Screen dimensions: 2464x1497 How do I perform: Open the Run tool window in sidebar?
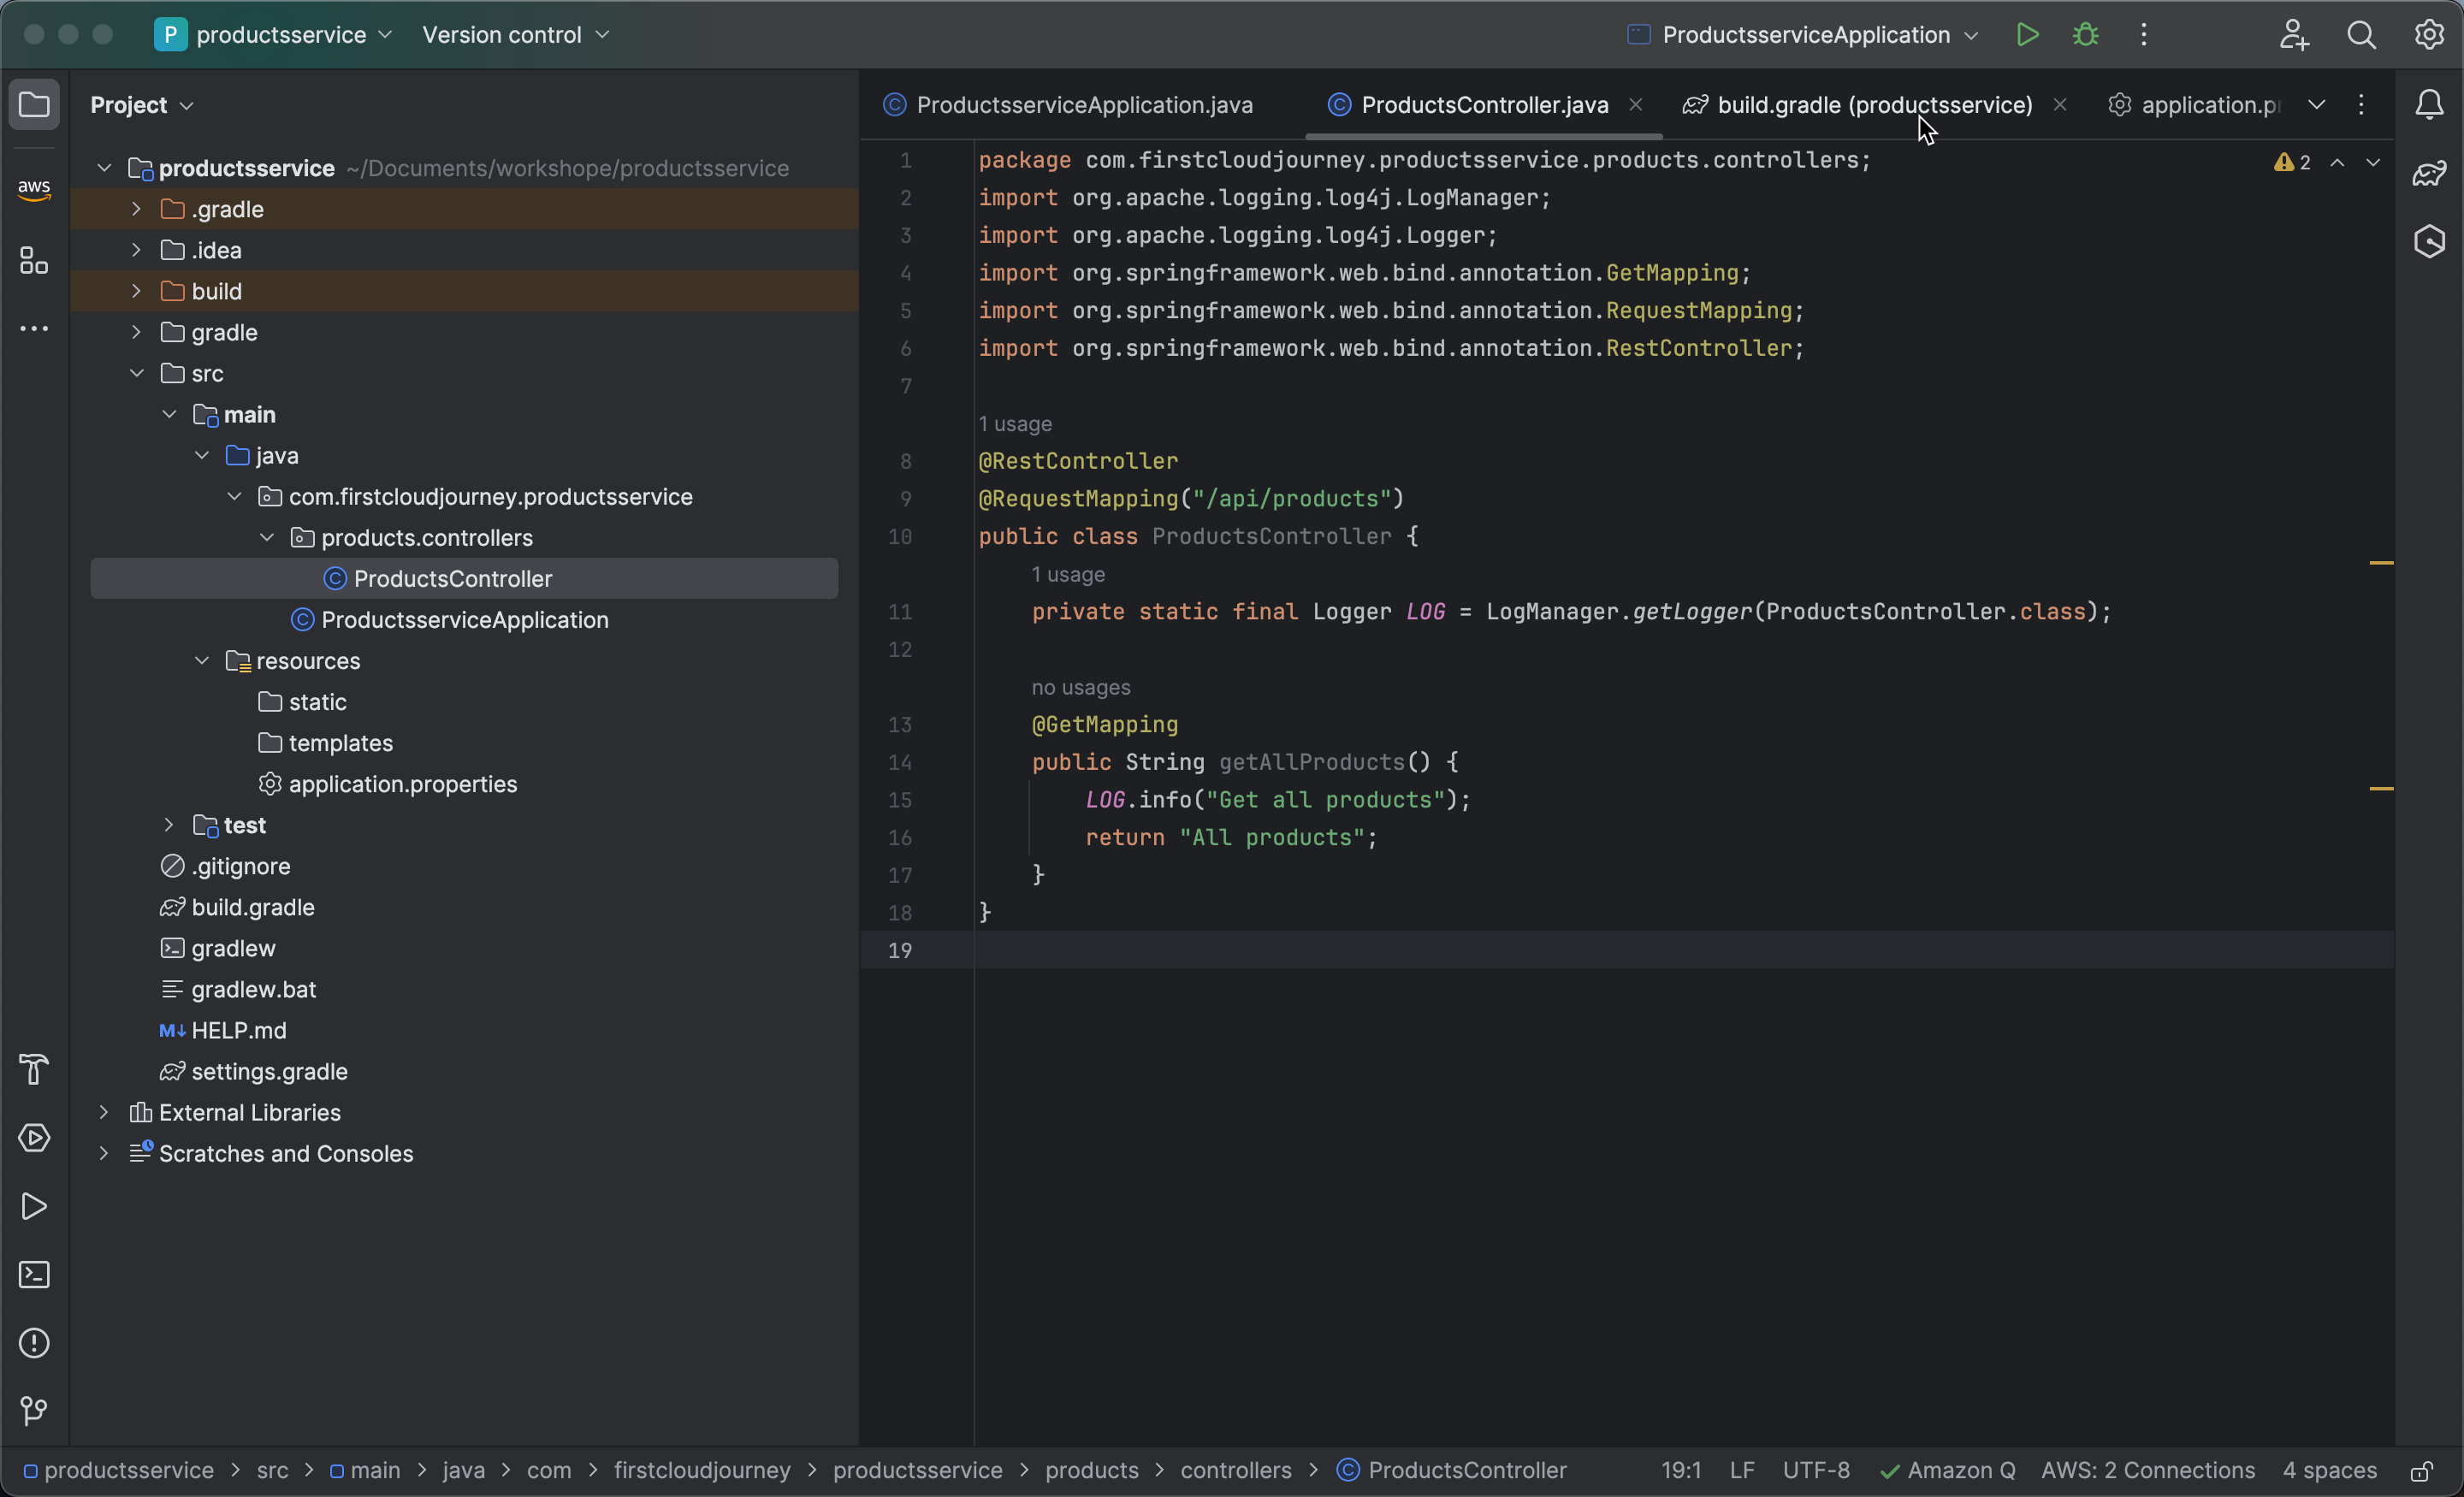(34, 1206)
